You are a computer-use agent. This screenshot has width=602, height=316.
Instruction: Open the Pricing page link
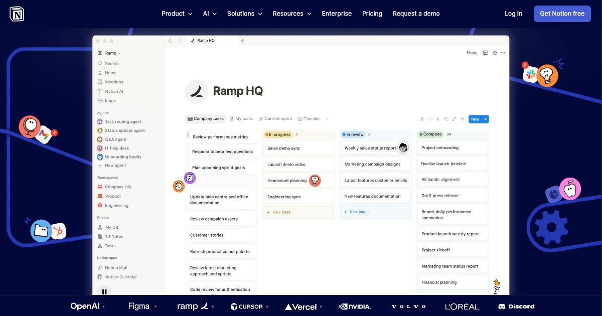[372, 14]
